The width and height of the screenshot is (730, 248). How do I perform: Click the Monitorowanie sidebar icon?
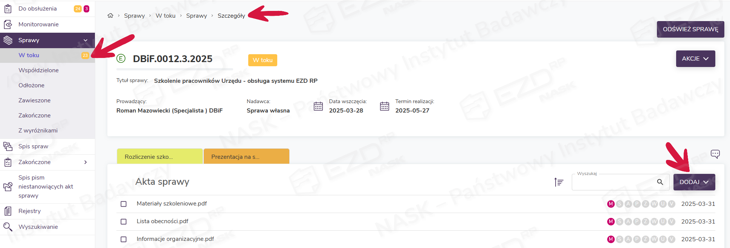coord(8,24)
